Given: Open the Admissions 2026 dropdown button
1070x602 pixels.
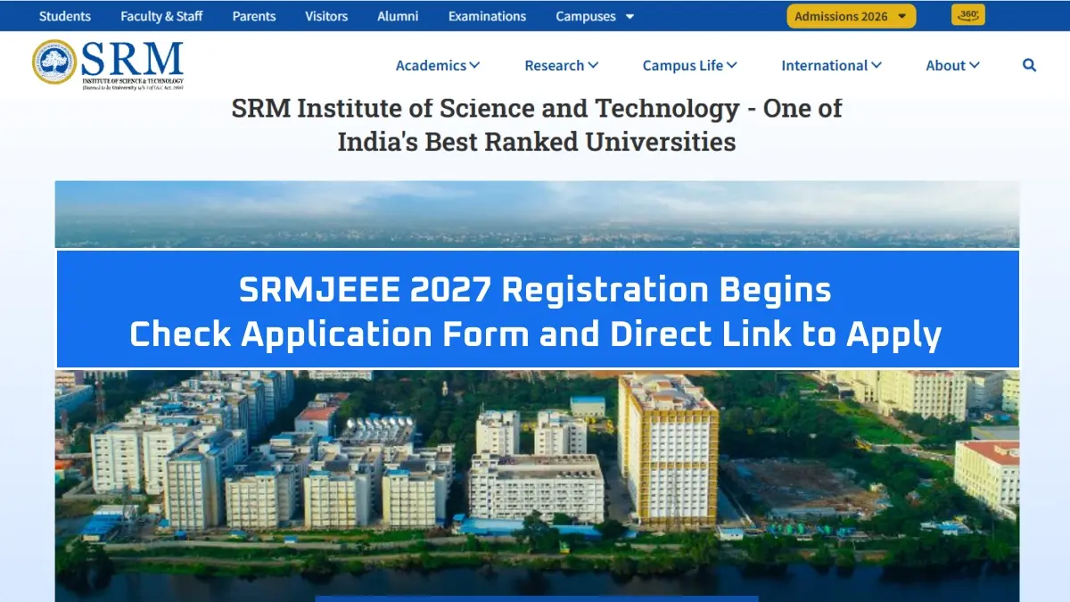Looking at the screenshot, I should click(851, 16).
